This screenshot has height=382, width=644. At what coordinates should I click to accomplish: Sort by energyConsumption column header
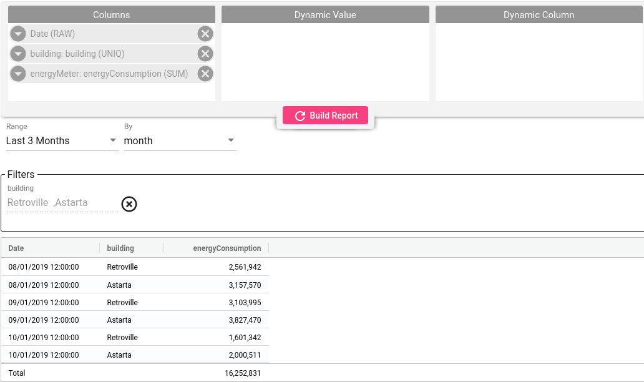[x=227, y=248]
